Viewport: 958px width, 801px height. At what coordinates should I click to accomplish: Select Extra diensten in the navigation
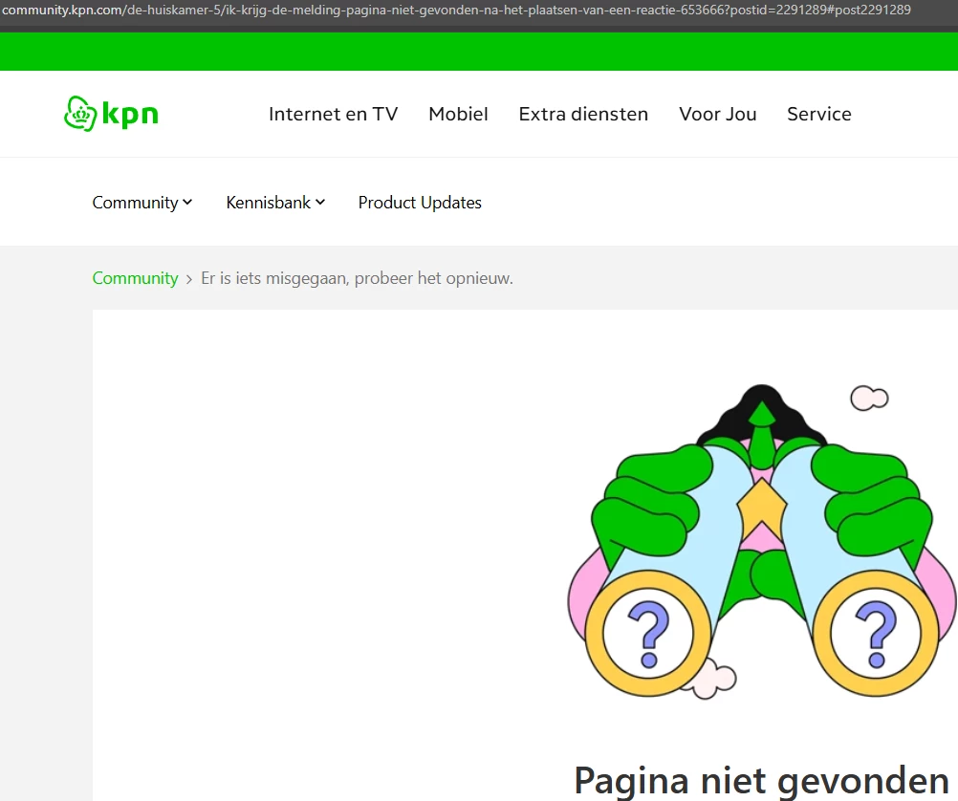tap(583, 115)
